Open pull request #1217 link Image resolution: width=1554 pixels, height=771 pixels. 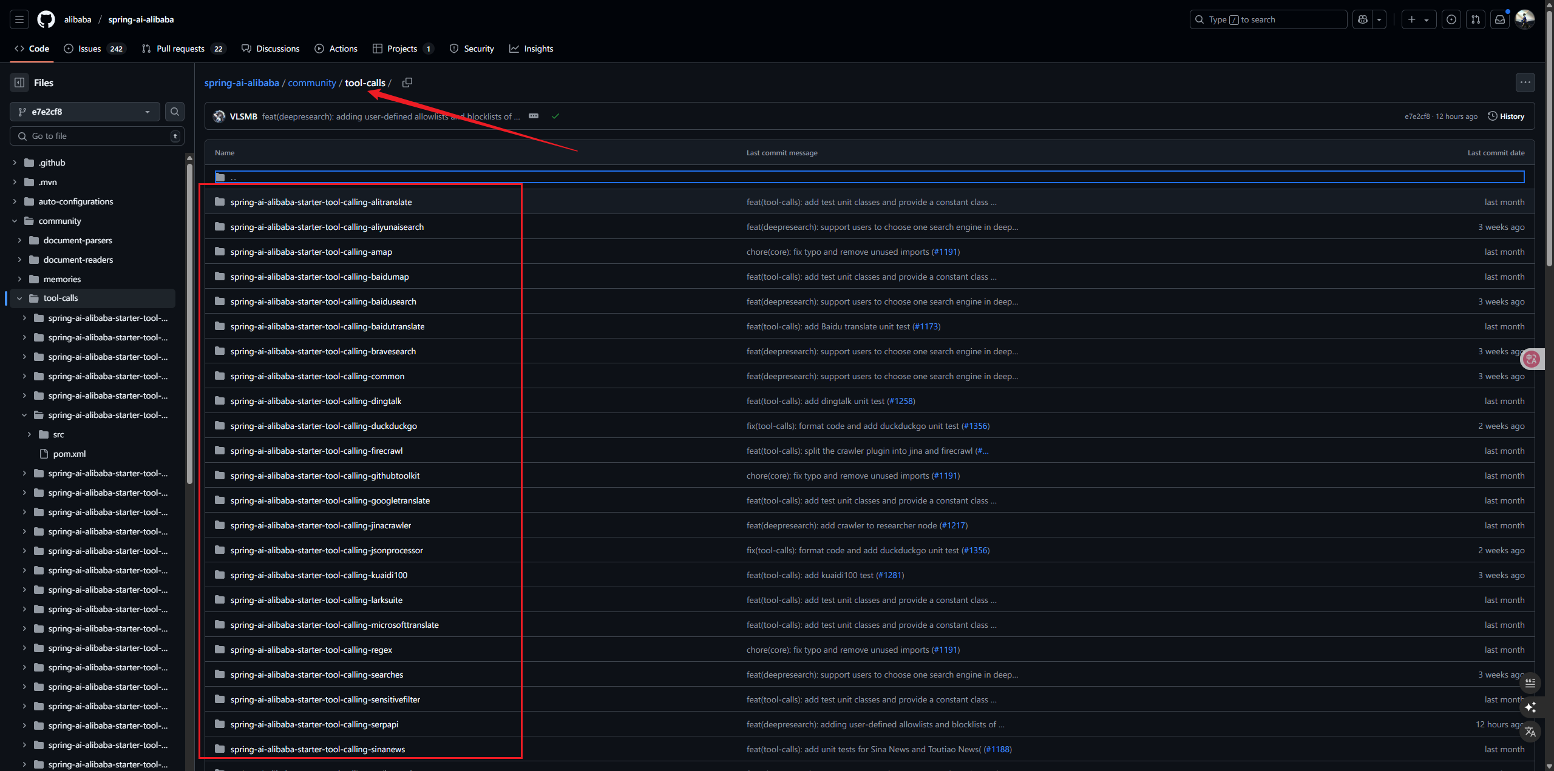click(x=954, y=525)
